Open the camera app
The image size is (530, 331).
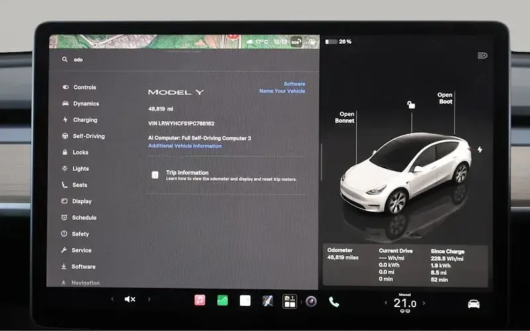point(311,301)
